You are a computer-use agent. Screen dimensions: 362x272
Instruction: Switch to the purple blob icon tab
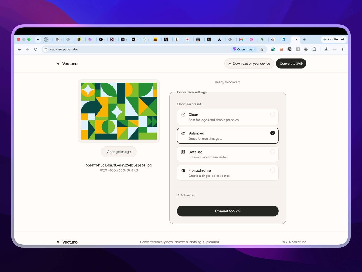click(90, 40)
